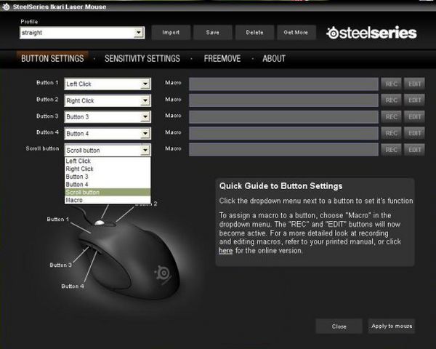
Task: Click the EDIT button for Button 2 macro
Action: pyautogui.click(x=414, y=100)
